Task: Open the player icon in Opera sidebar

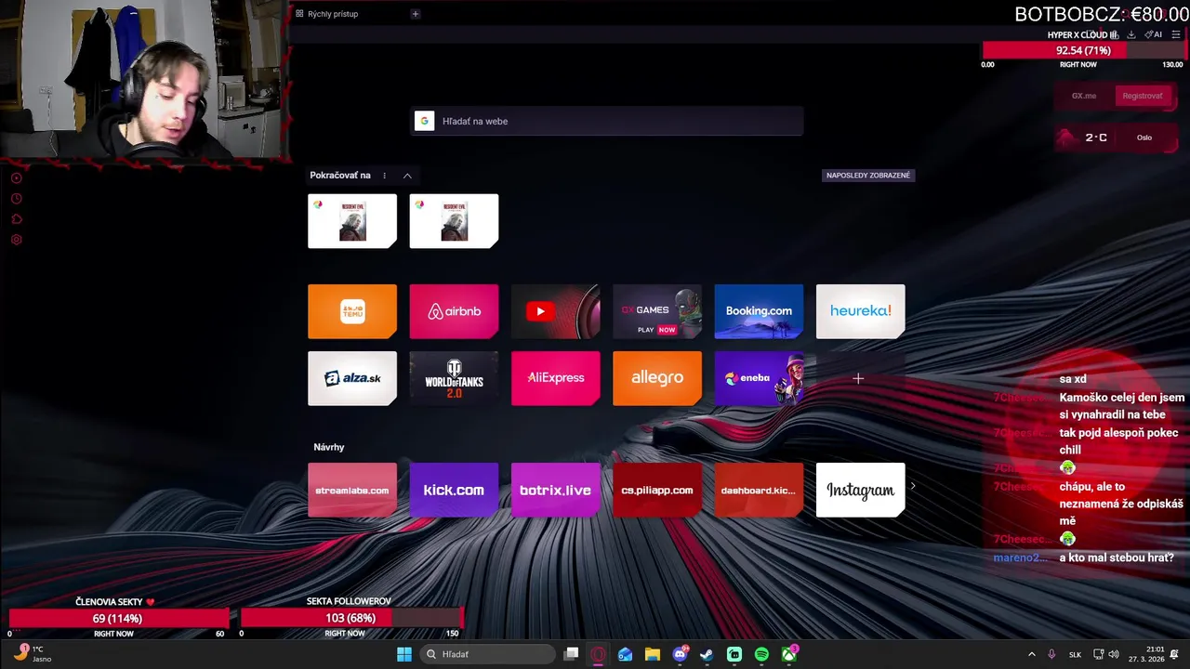Action: [x=16, y=177]
